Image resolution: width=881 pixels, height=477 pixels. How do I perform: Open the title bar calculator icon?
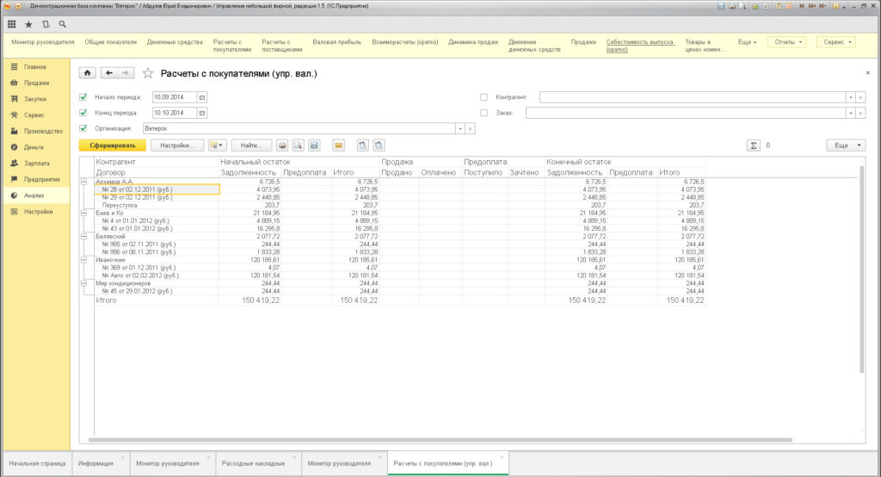click(x=779, y=6)
